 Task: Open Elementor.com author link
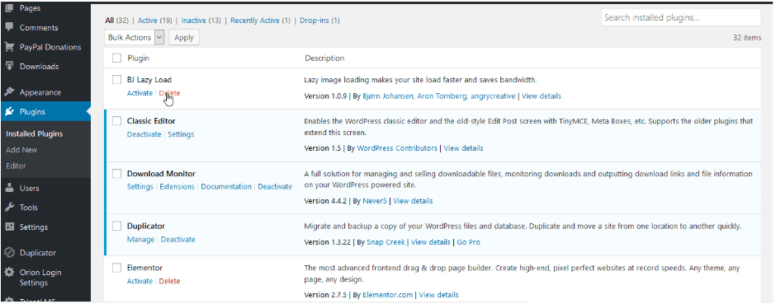coord(387,295)
